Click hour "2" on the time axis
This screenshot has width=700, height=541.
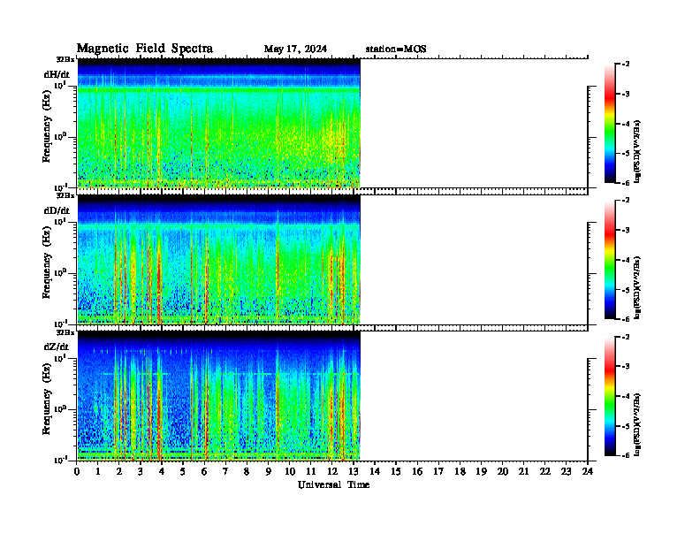click(x=119, y=472)
